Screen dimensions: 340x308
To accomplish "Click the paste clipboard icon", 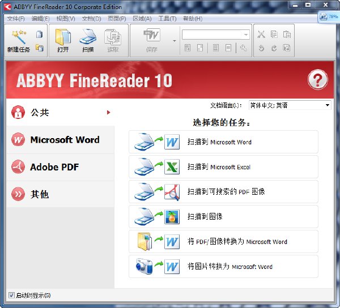I will pyautogui.click(x=287, y=34).
